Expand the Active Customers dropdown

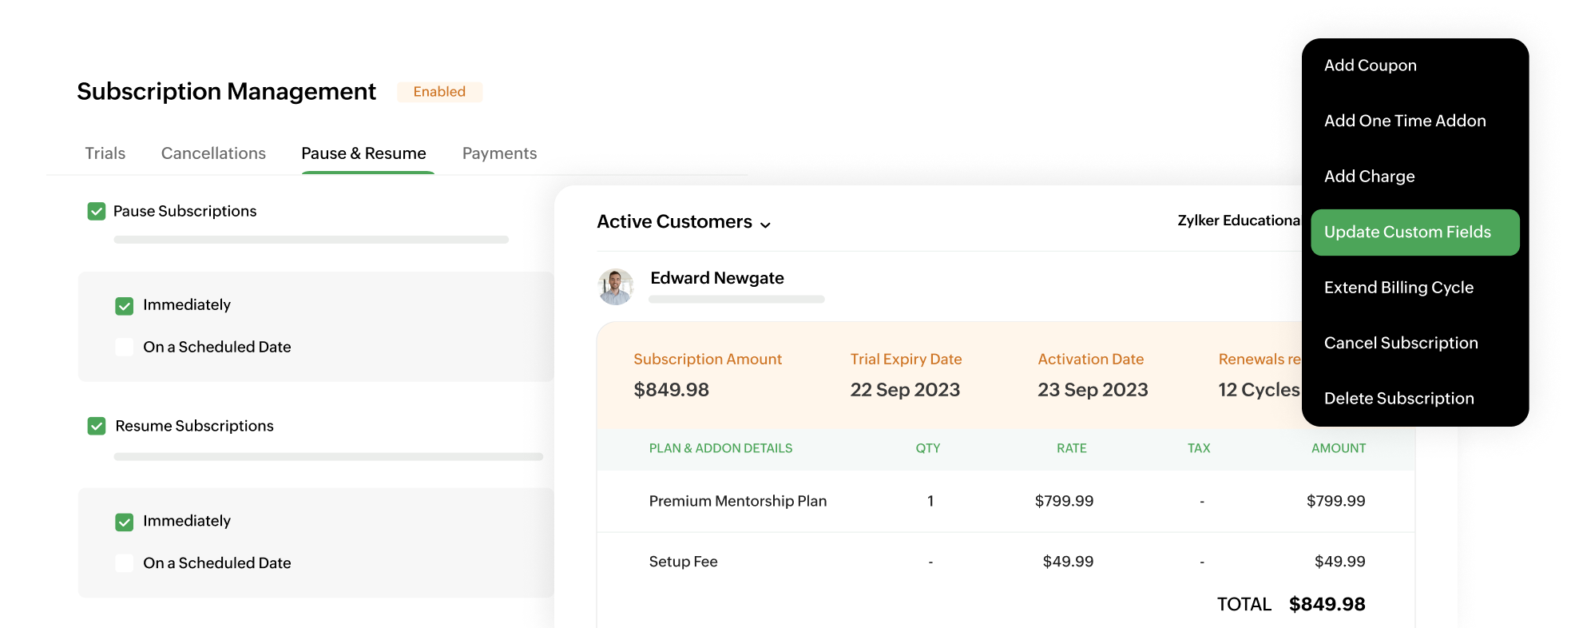click(x=767, y=224)
